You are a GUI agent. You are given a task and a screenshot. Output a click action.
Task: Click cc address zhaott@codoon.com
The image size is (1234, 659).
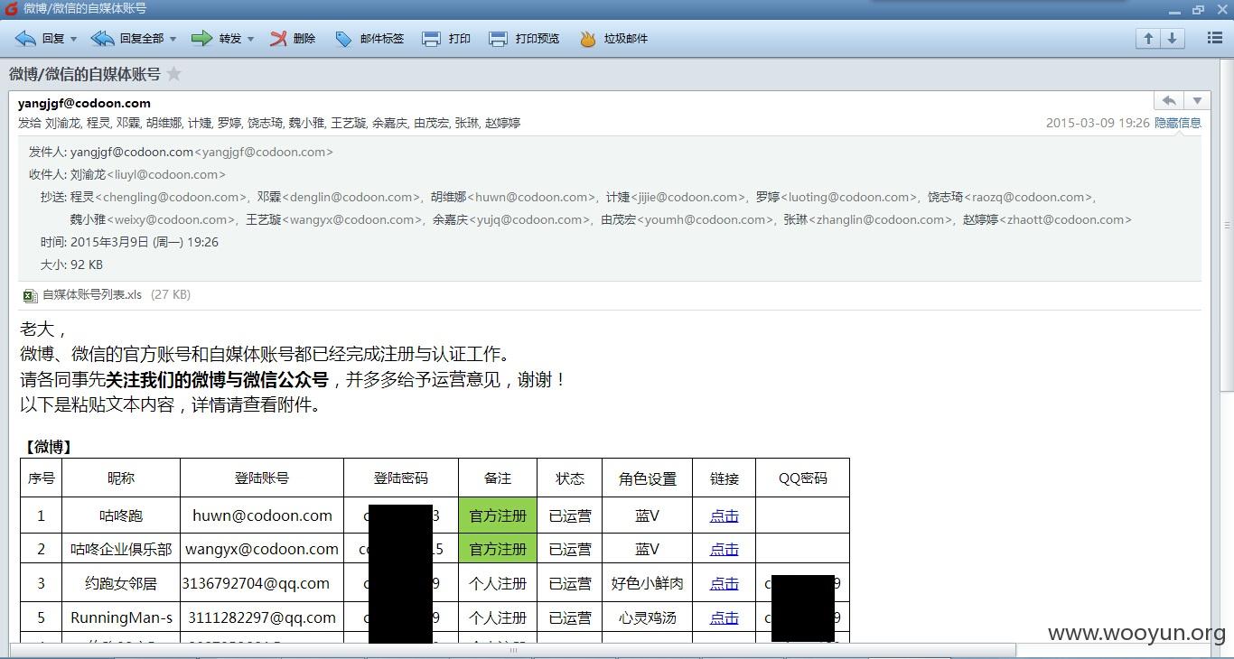coord(1066,219)
